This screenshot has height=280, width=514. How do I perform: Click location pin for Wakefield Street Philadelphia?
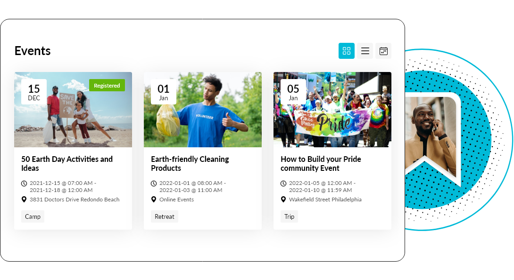point(283,200)
